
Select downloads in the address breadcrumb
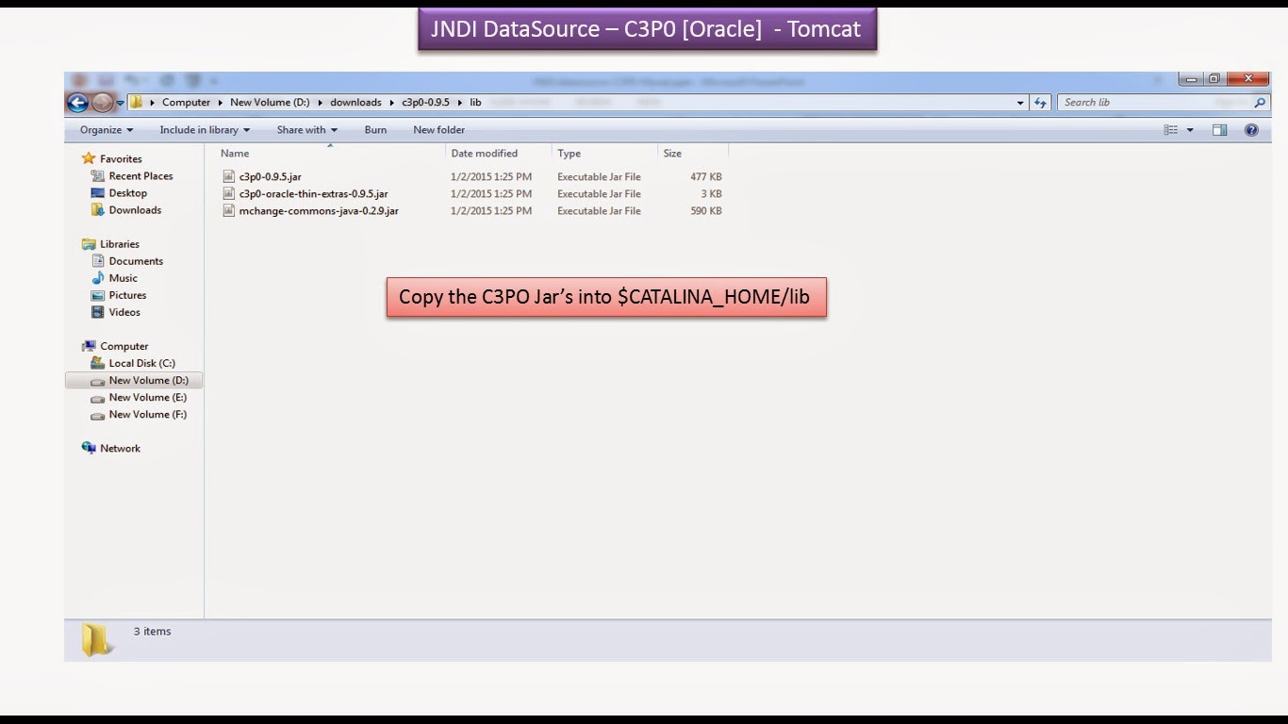pos(355,102)
